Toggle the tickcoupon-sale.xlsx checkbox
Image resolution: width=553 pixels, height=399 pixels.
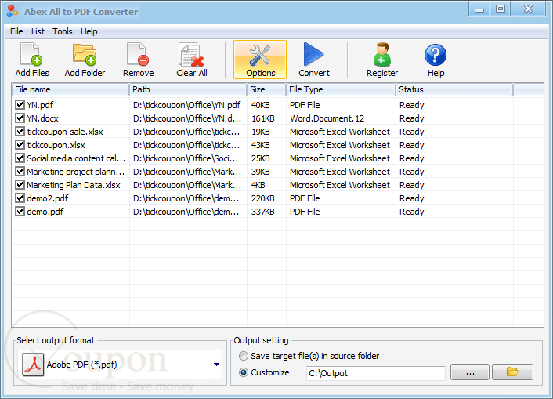tap(20, 132)
